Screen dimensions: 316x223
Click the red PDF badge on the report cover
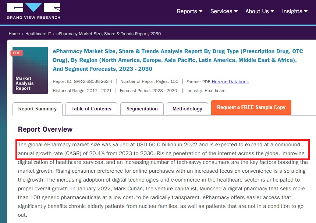[x=16, y=53]
